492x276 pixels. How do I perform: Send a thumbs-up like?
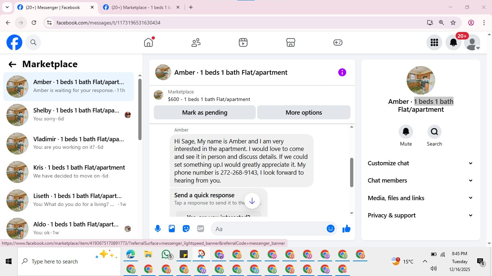tap(346, 229)
